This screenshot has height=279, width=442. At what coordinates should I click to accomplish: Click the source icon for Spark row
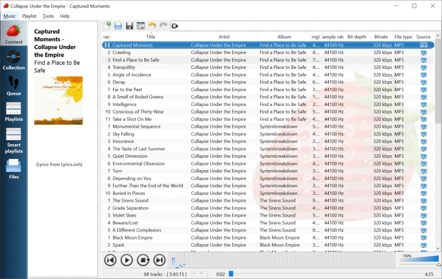(x=423, y=245)
